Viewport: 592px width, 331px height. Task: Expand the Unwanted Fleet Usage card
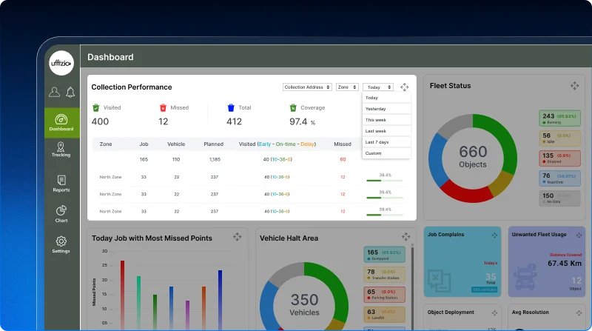579,235
